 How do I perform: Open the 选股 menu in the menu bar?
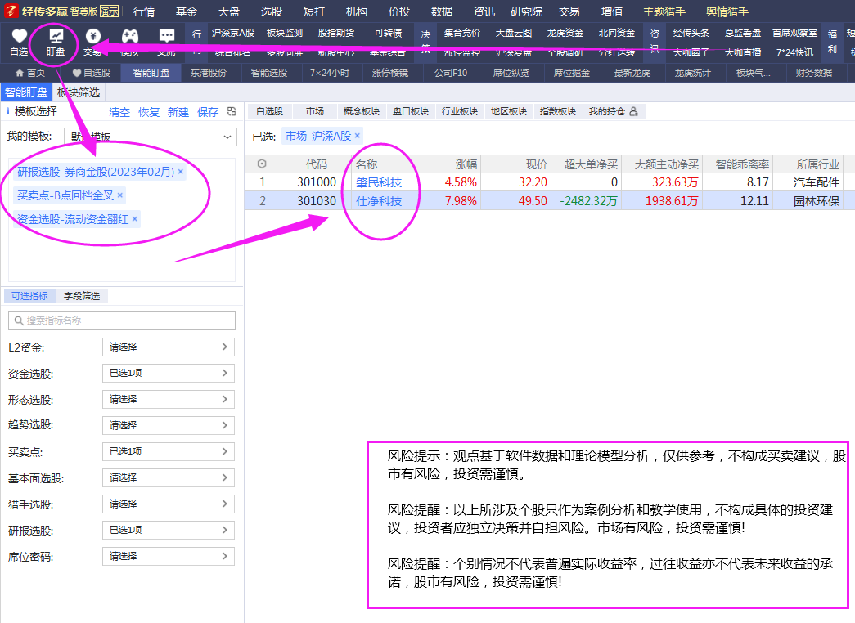pyautogui.click(x=272, y=11)
